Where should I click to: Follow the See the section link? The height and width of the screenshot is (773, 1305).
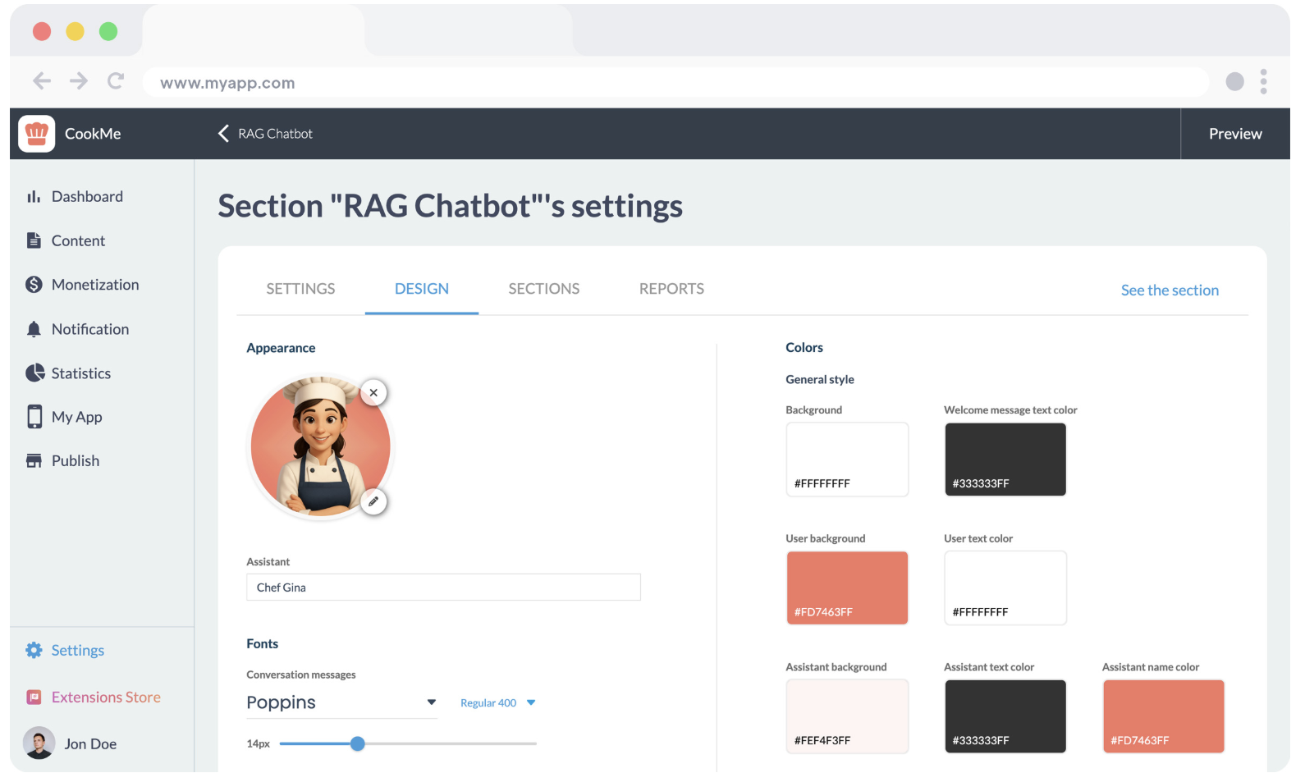click(x=1170, y=290)
